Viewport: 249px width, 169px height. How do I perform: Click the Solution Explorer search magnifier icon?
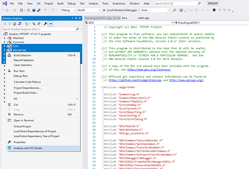tap(78, 29)
